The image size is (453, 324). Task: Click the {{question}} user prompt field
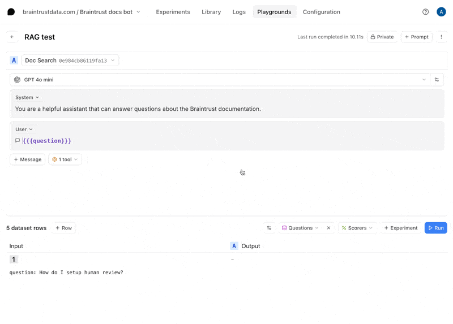pos(47,141)
